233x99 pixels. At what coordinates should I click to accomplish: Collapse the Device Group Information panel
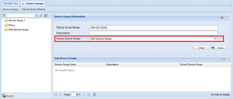[227, 17]
